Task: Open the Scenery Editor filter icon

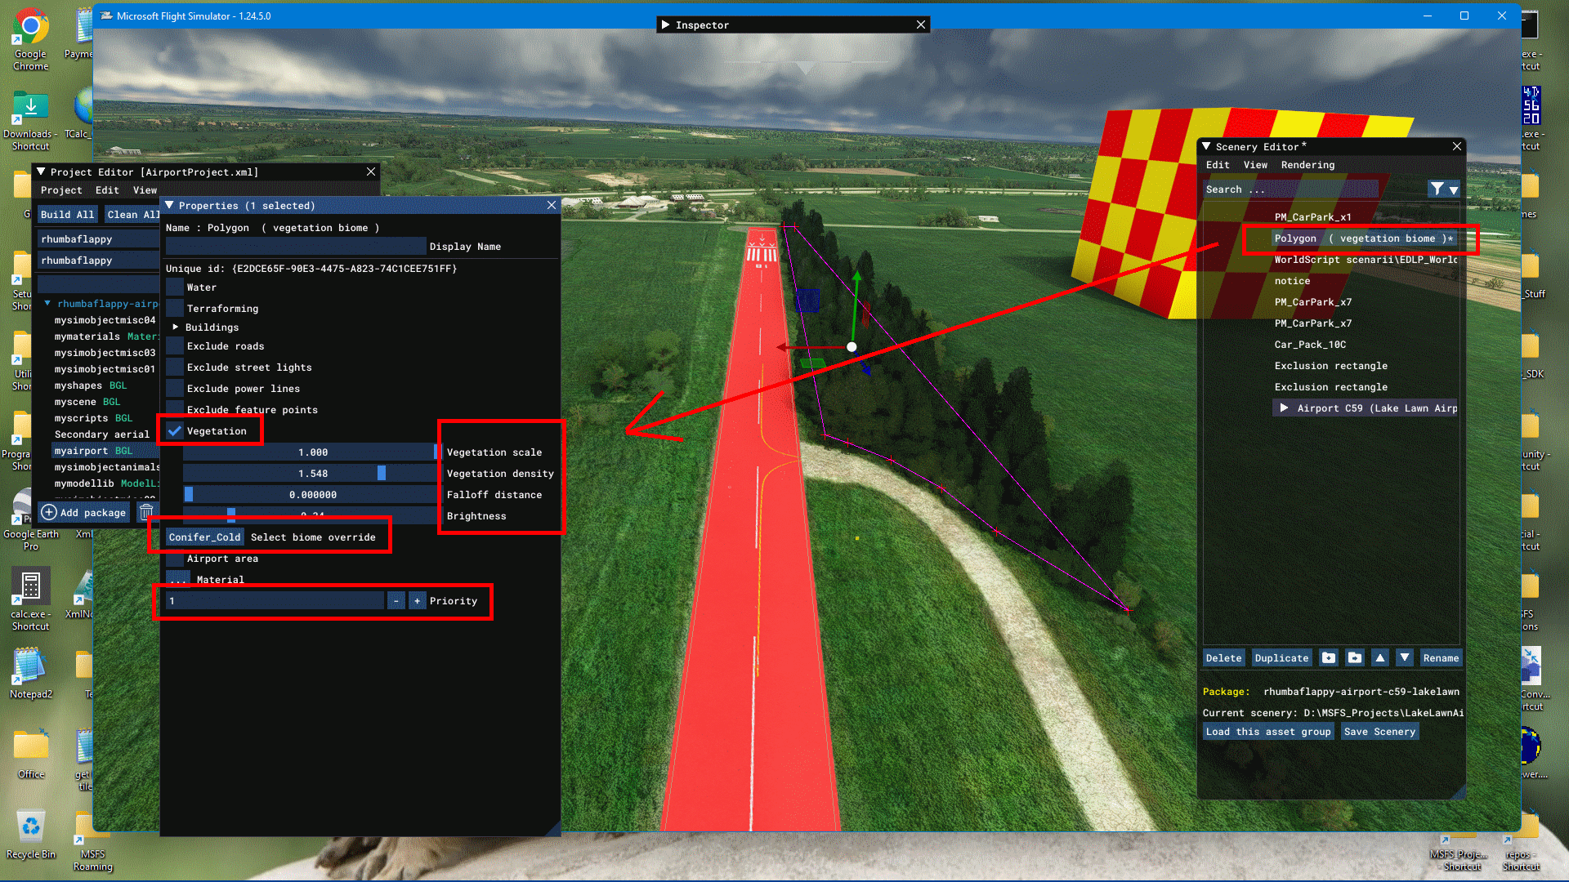Action: tap(1437, 189)
